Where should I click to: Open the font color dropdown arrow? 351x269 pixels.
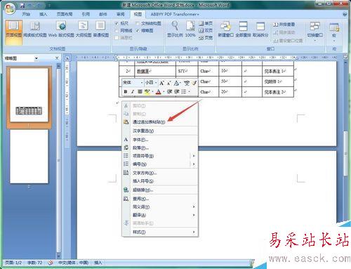point(164,92)
